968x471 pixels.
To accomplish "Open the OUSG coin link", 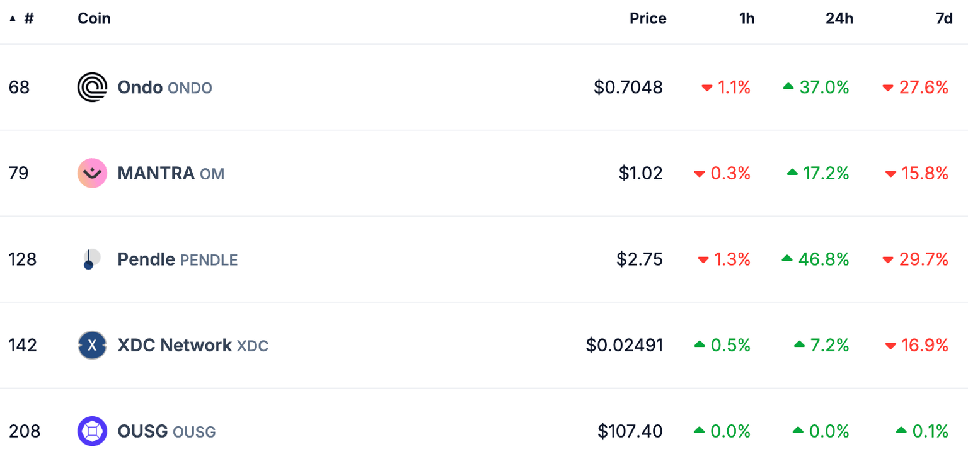I will click(x=166, y=431).
